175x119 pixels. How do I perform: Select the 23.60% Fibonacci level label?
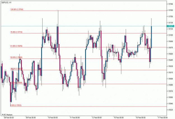click(x=16, y=83)
